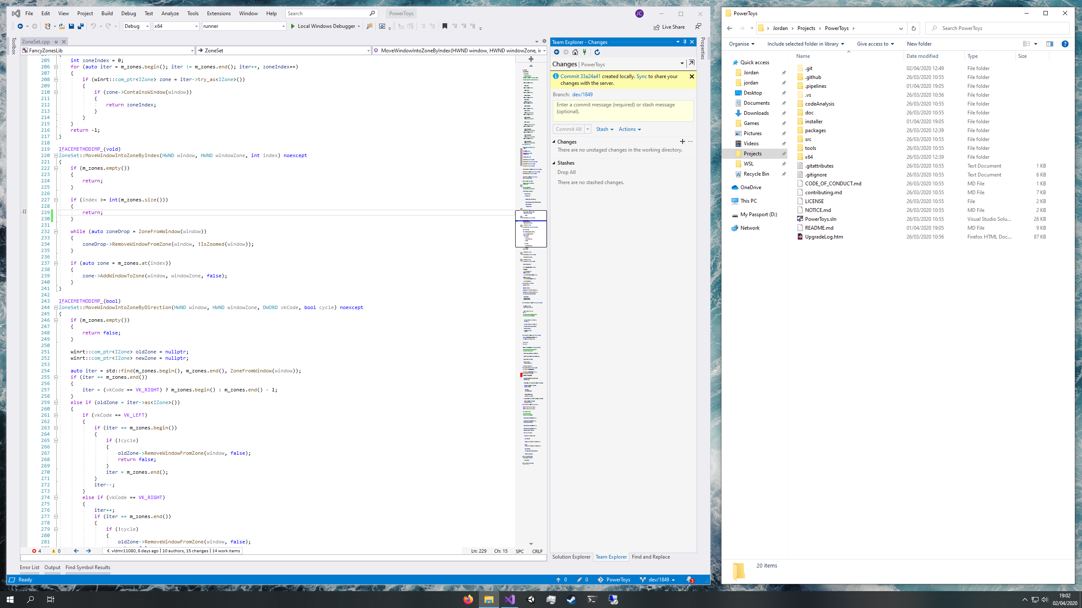Open the Analyze menu
The height and width of the screenshot is (608, 1082).
(170, 14)
